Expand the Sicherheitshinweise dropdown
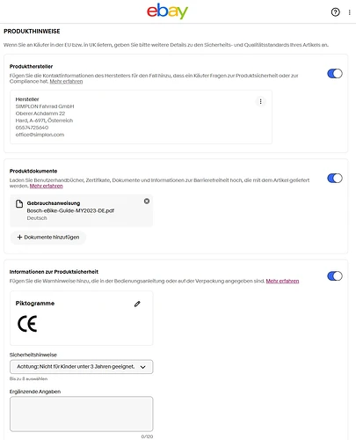Screen dimensions: 356x440 click(x=82, y=367)
